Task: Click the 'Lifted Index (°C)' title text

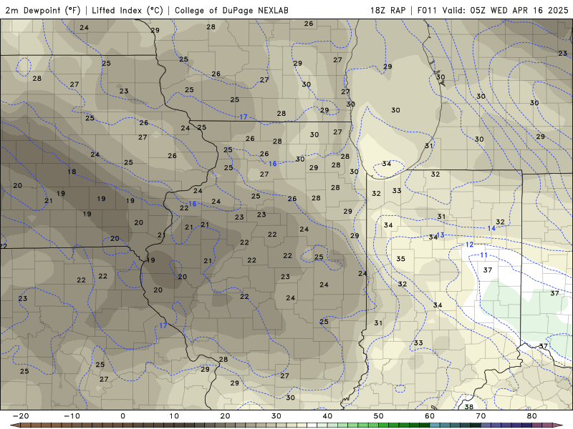Action: click(x=127, y=10)
